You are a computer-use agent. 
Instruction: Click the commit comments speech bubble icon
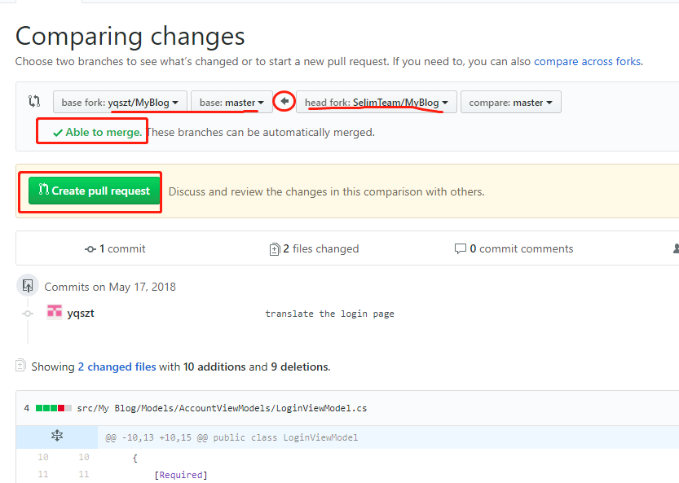(x=461, y=248)
